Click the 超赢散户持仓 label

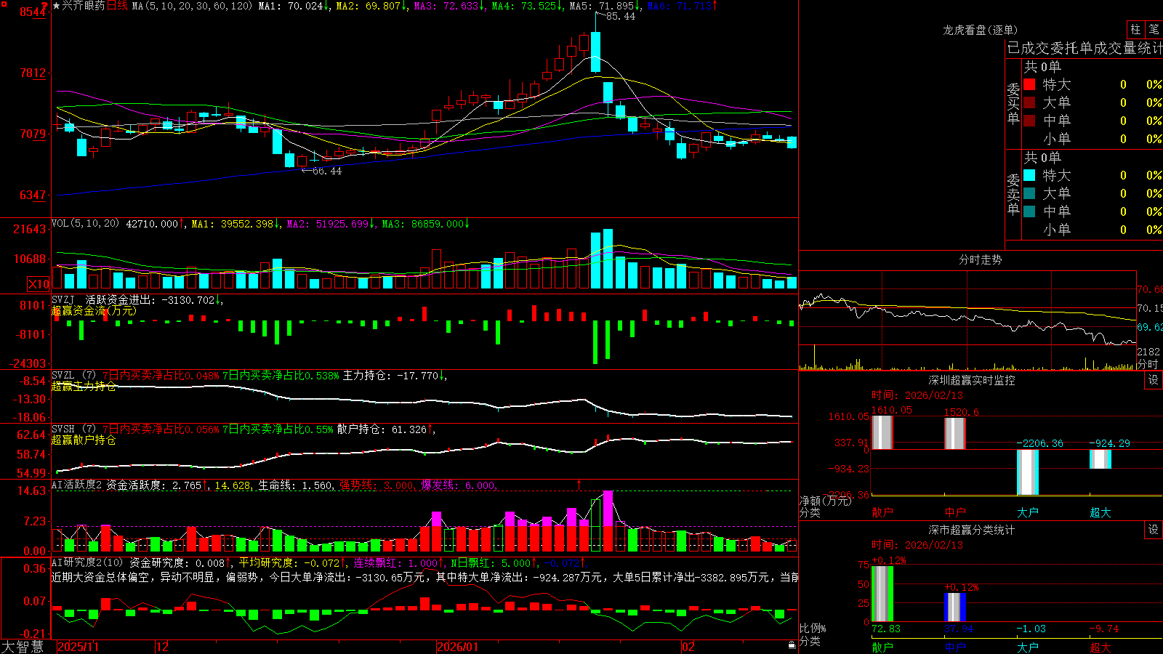coord(84,440)
